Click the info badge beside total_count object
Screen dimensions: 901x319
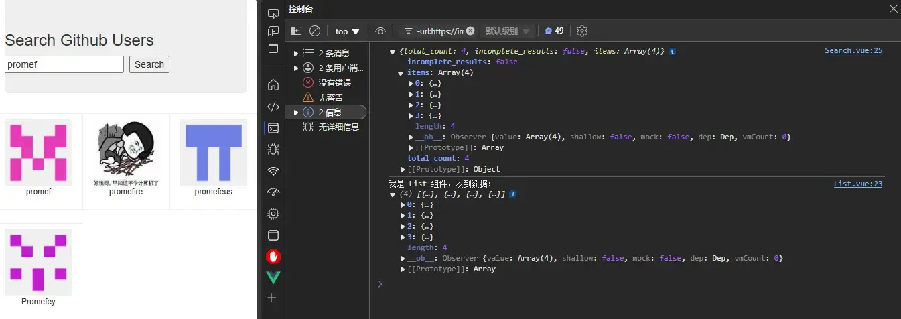pos(672,51)
